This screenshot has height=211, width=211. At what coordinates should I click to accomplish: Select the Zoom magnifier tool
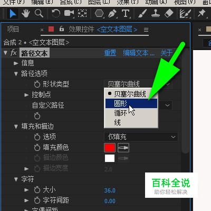tap(39, 13)
